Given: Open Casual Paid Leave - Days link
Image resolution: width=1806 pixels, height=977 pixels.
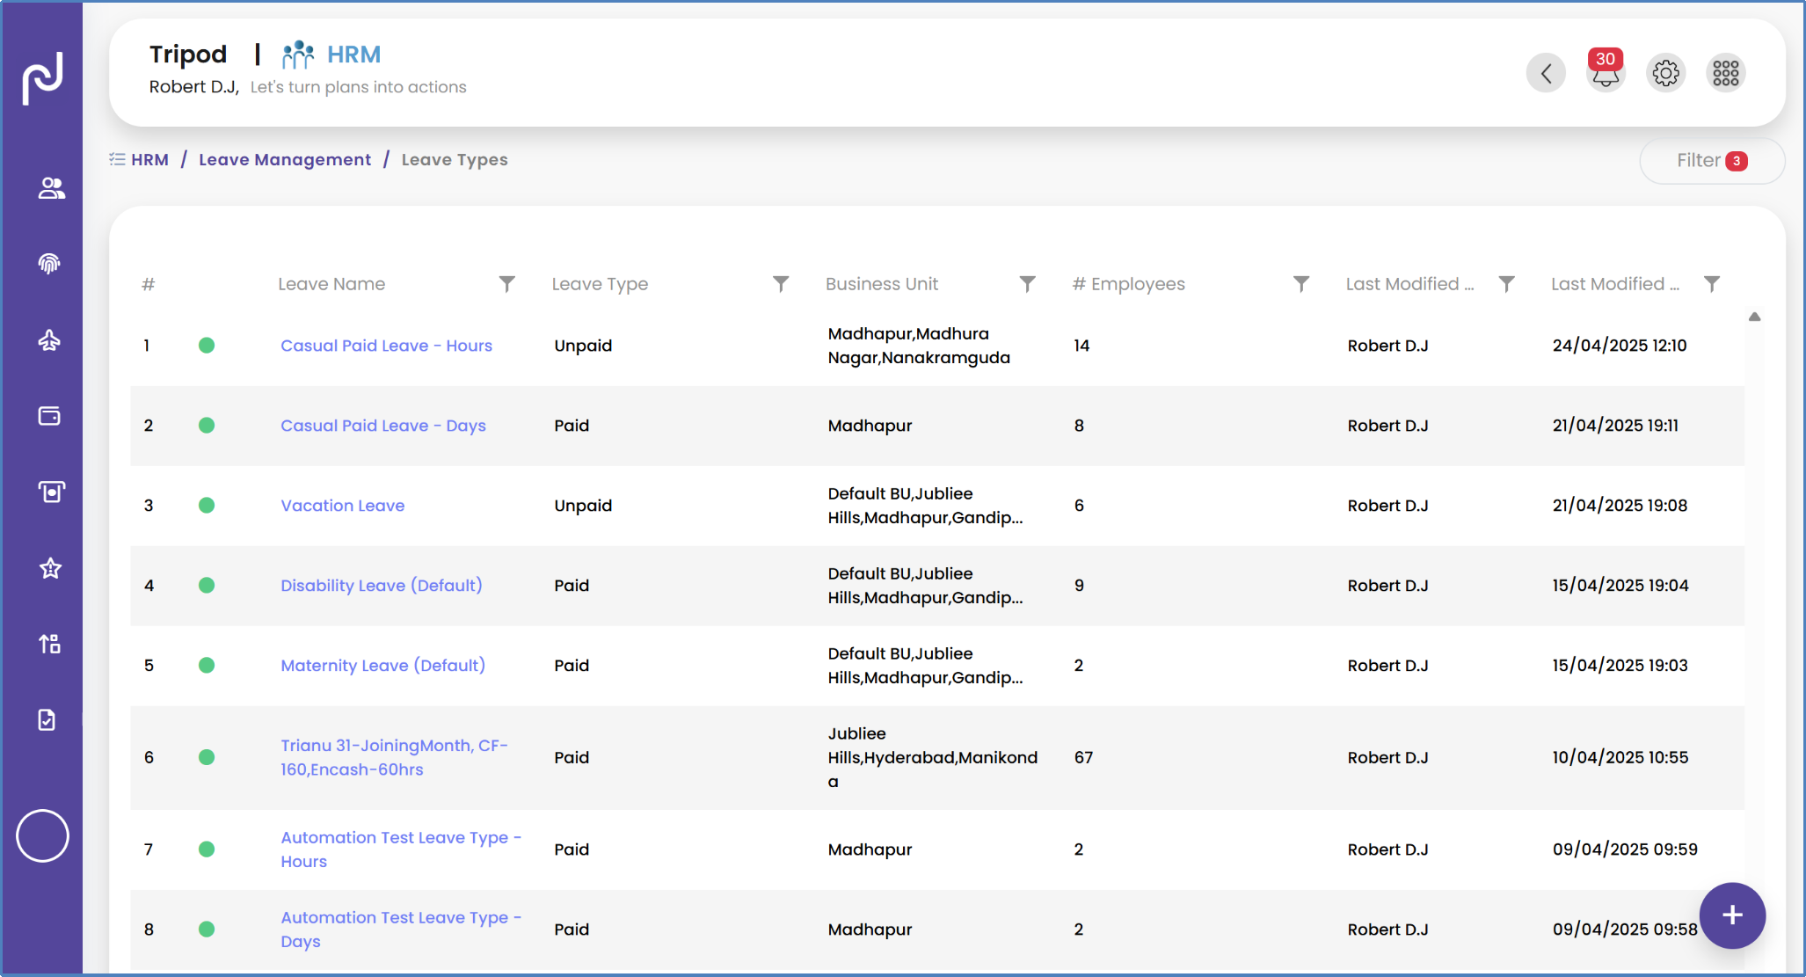Looking at the screenshot, I should [x=383, y=426].
